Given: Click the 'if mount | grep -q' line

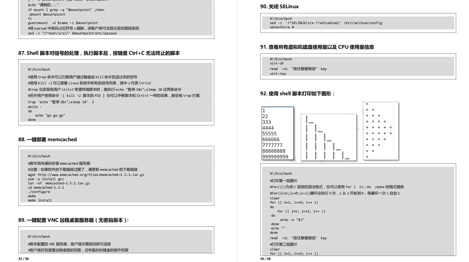Looking at the screenshot, I should point(66,10).
